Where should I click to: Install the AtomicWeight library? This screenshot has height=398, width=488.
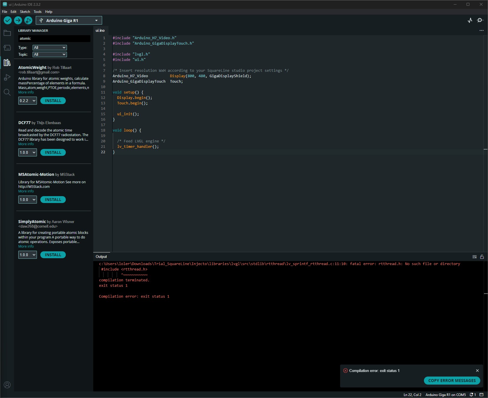[x=53, y=101]
